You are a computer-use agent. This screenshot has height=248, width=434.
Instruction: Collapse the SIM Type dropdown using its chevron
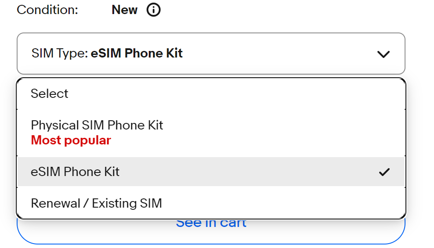pyautogui.click(x=383, y=54)
